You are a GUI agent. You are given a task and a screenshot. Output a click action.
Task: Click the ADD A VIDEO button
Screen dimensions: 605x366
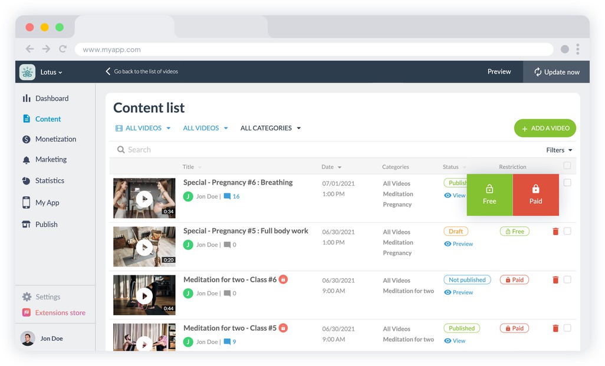pos(545,128)
